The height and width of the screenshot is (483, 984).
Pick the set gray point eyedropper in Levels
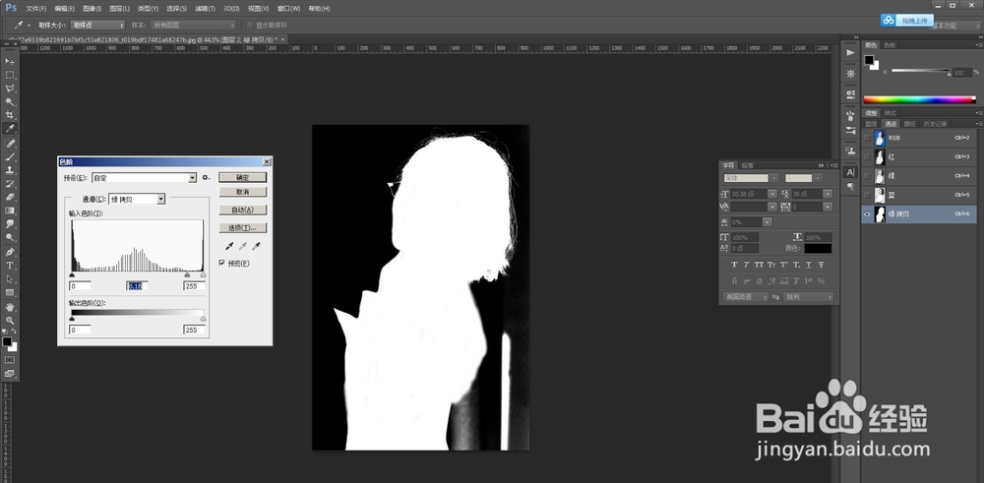[x=243, y=247]
